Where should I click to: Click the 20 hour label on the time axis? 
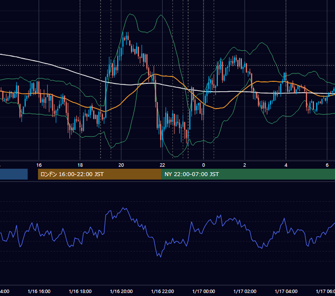point(121,165)
